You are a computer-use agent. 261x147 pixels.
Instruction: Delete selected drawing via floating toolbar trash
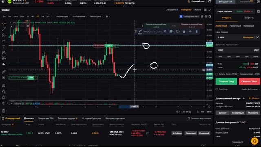pyautogui.click(x=197, y=31)
